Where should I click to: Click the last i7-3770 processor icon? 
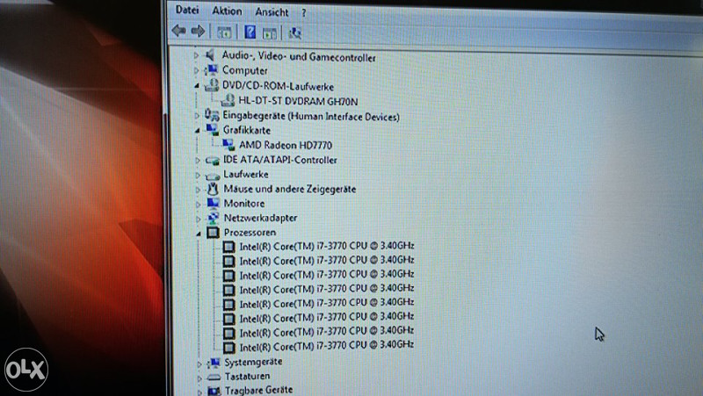click(x=229, y=347)
